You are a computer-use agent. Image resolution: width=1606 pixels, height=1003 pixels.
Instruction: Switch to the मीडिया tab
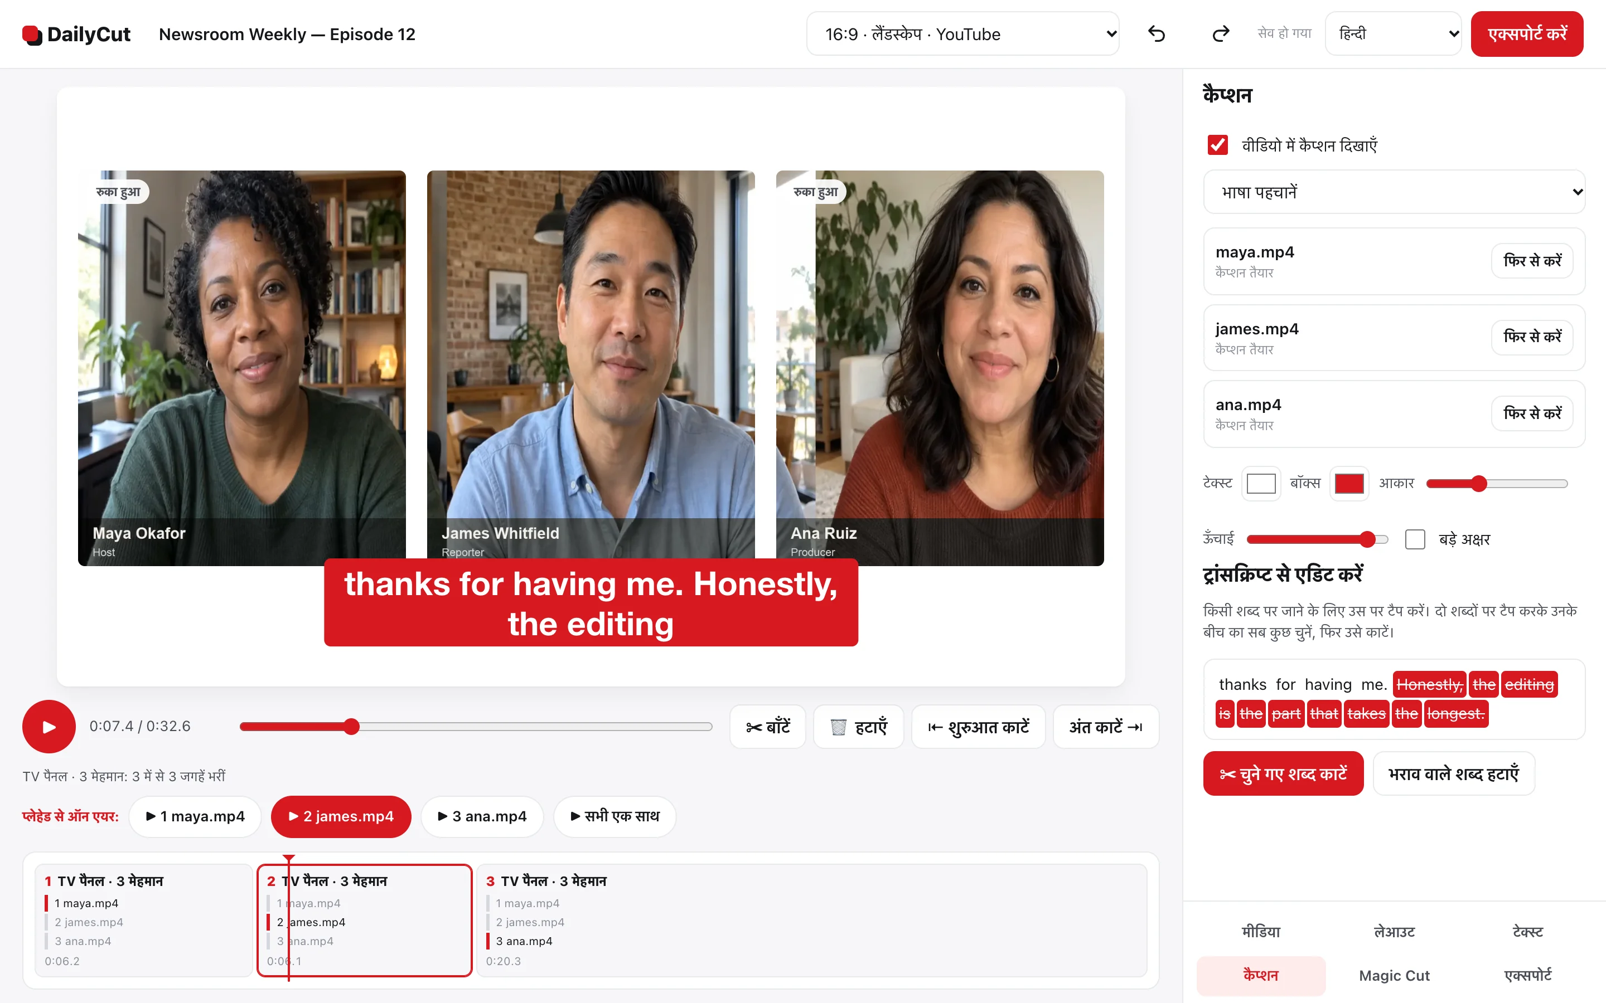1261,931
